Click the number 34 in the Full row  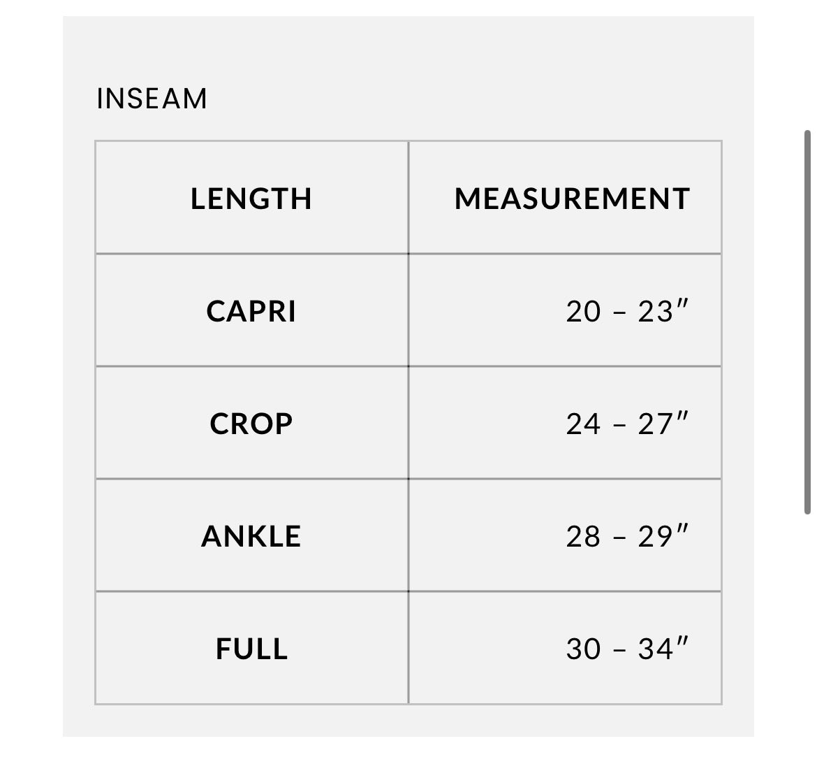click(x=656, y=649)
